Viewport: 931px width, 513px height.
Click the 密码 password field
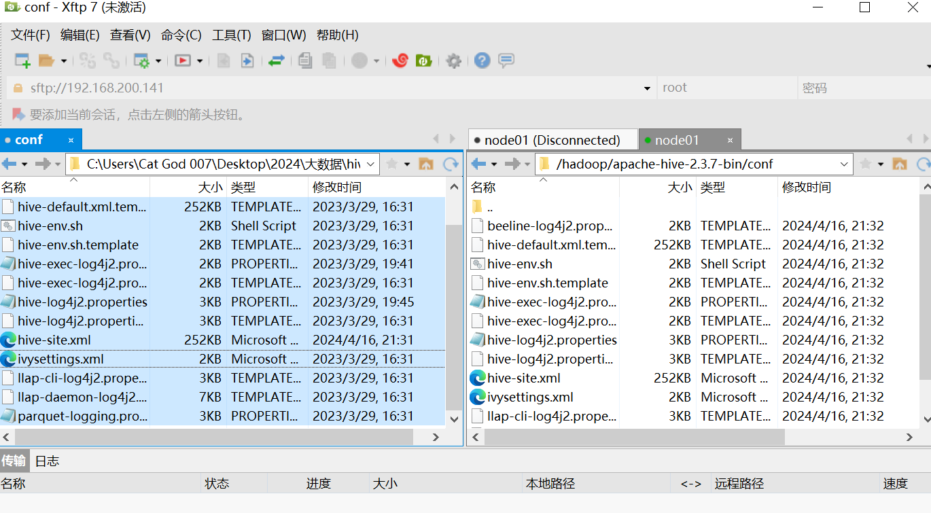[864, 88]
